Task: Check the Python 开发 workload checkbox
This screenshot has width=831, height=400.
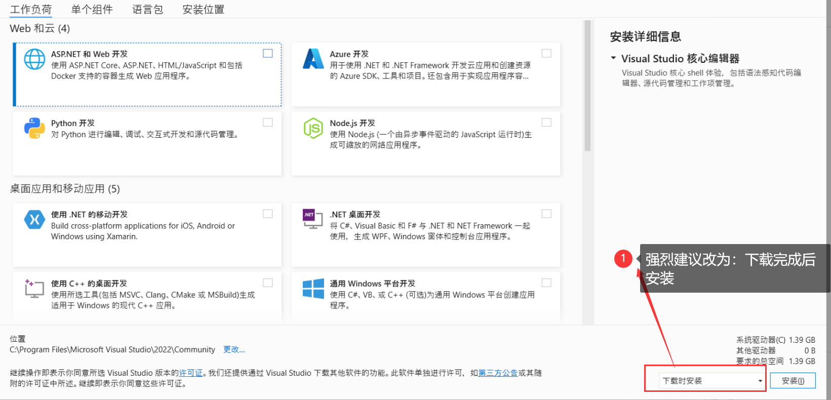Action: (x=268, y=123)
